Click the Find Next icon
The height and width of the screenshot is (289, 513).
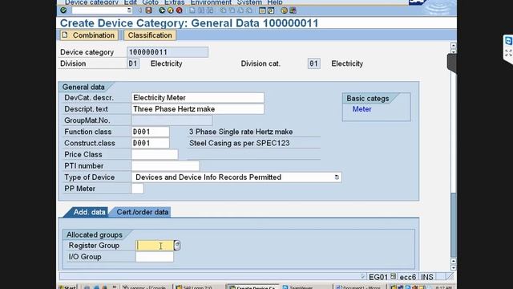210,10
